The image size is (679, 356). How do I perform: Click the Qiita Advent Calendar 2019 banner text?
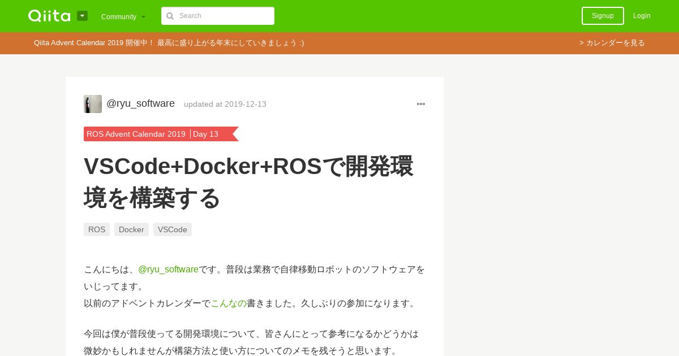point(169,43)
